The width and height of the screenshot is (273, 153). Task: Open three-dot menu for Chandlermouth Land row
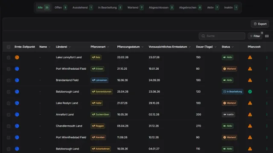[x=267, y=126]
